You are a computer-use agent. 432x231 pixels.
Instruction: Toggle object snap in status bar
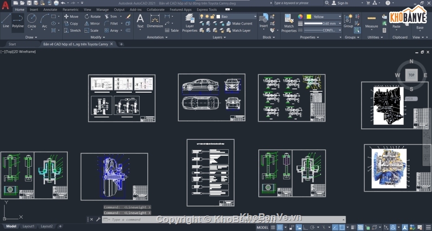click(x=342, y=227)
